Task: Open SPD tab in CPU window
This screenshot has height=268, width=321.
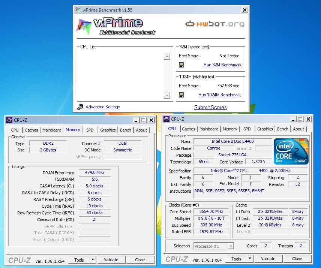Action: (247, 129)
